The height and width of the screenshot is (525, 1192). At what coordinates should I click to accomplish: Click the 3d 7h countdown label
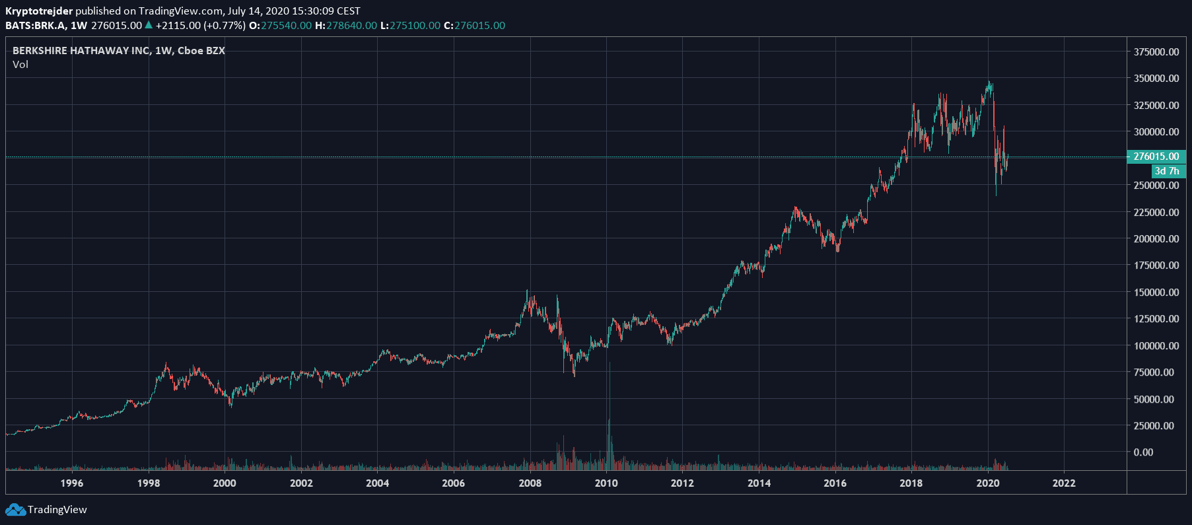pyautogui.click(x=1167, y=171)
